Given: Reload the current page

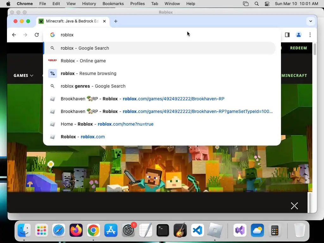Looking at the screenshot, I should tap(37, 35).
